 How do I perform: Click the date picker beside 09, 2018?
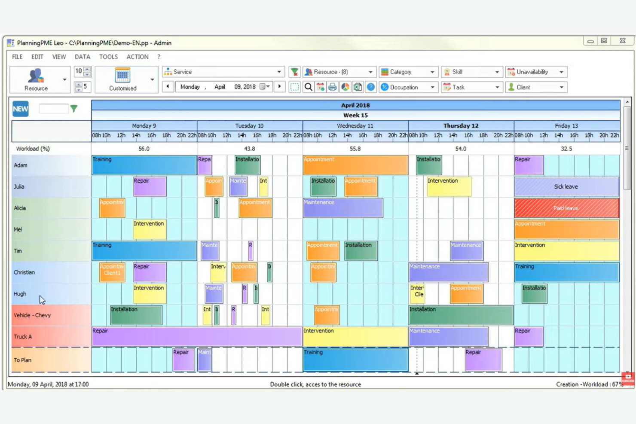coord(263,87)
